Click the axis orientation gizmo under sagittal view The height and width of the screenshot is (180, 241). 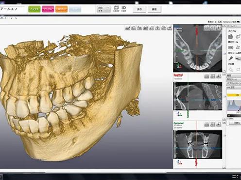pos(179,114)
